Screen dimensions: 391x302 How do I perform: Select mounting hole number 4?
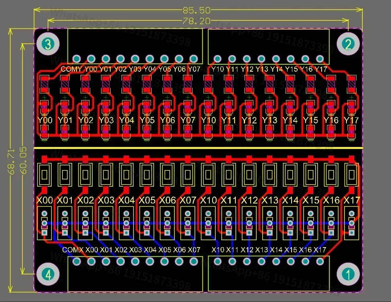click(x=48, y=274)
